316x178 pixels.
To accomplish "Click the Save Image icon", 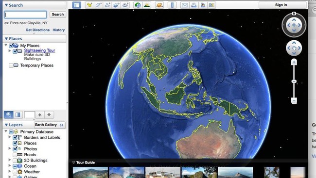I will click(203, 5).
